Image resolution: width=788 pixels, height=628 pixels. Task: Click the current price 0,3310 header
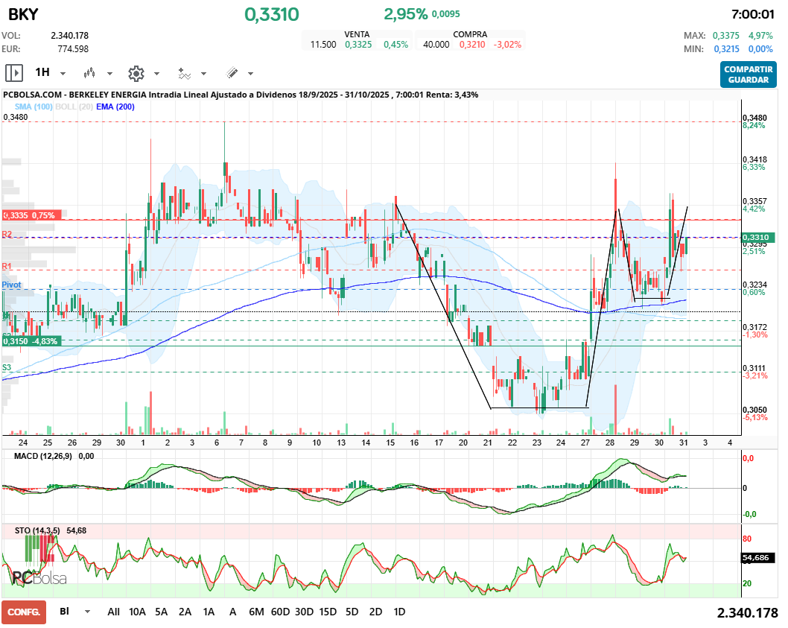click(271, 15)
